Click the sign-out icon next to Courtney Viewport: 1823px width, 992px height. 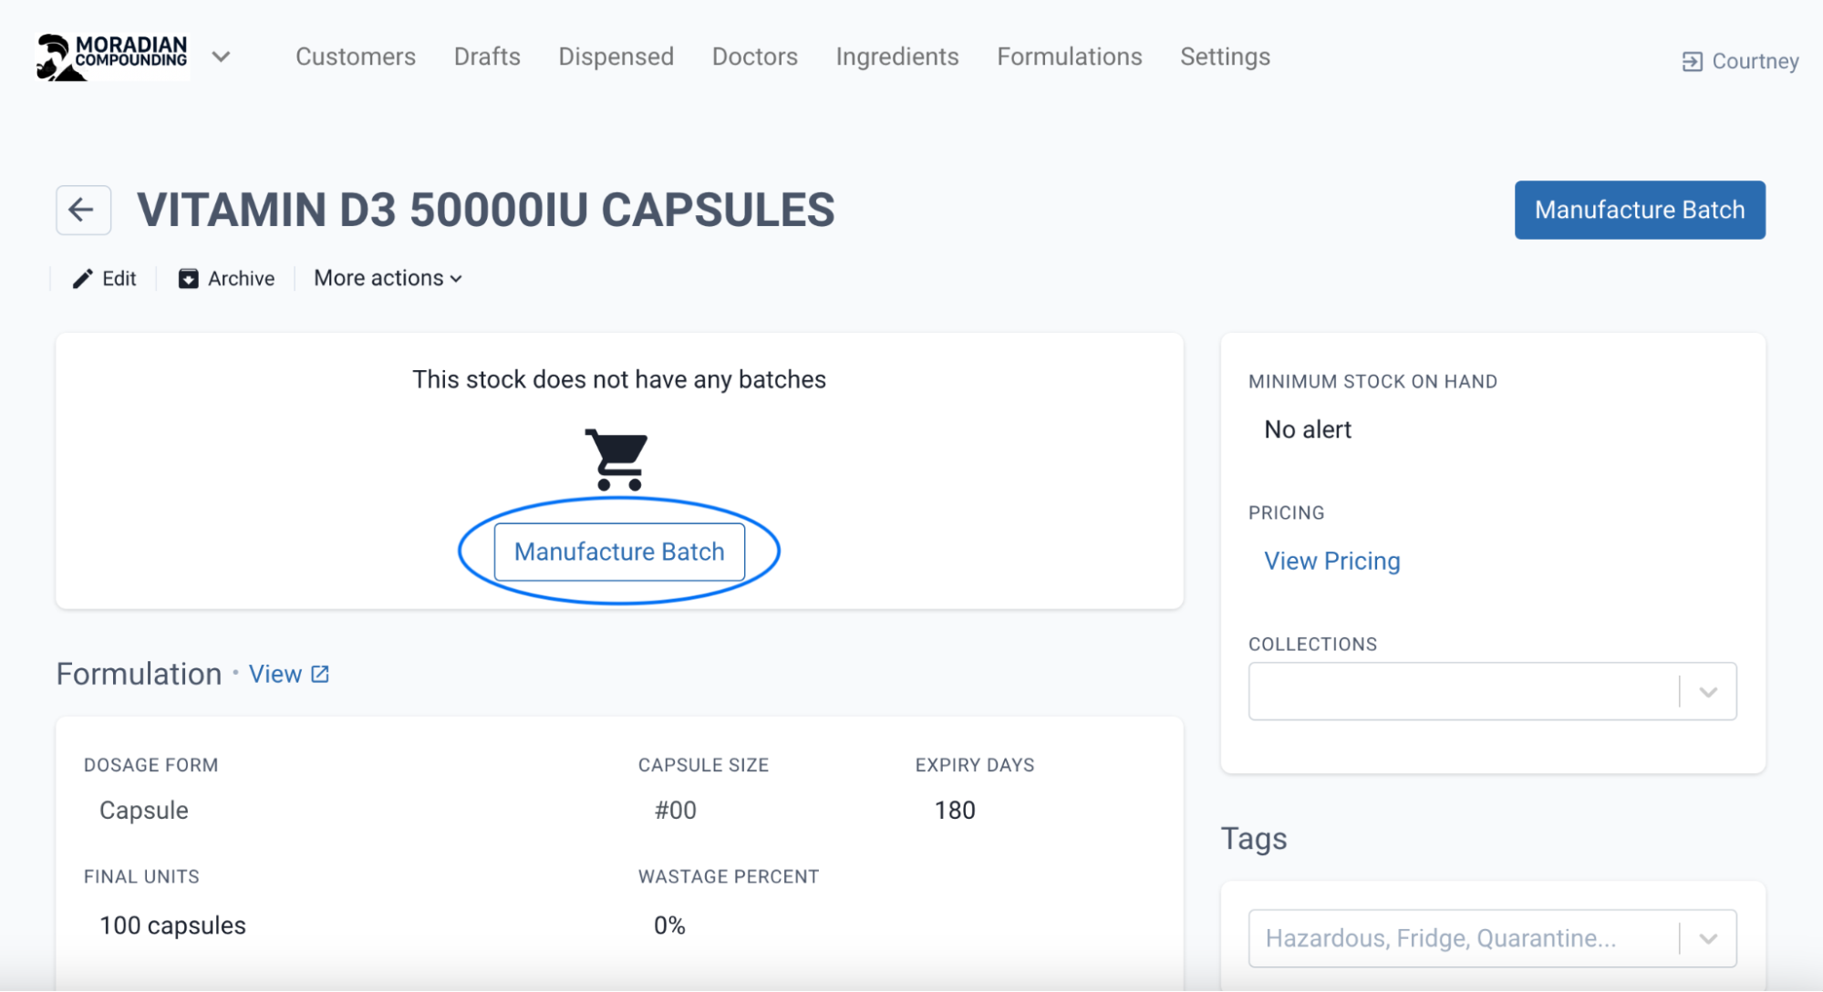pos(1692,61)
